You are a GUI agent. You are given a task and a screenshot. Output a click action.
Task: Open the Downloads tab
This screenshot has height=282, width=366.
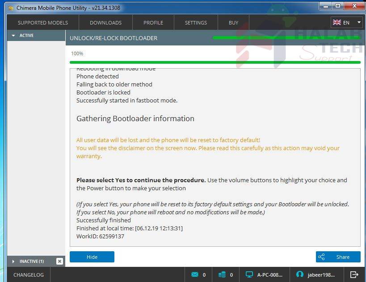point(106,23)
